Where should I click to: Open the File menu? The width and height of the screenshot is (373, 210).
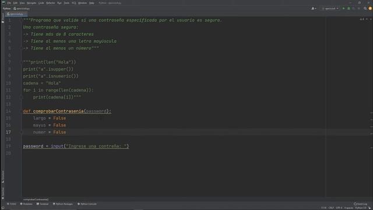coord(9,3)
